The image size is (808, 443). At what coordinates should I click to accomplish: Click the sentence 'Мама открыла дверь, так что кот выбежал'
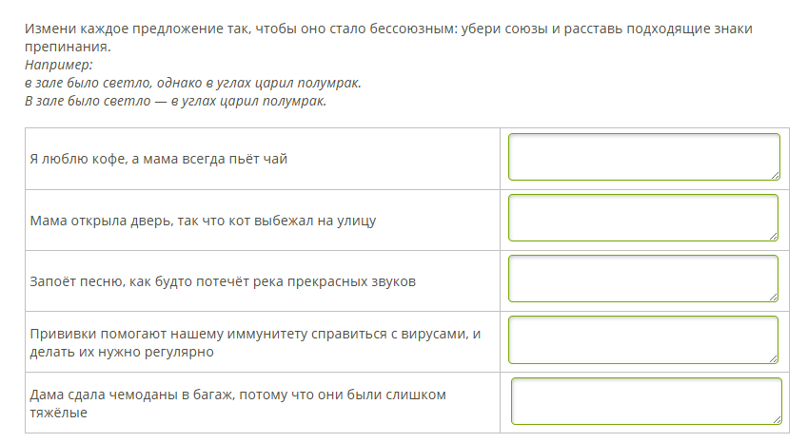pyautogui.click(x=203, y=221)
